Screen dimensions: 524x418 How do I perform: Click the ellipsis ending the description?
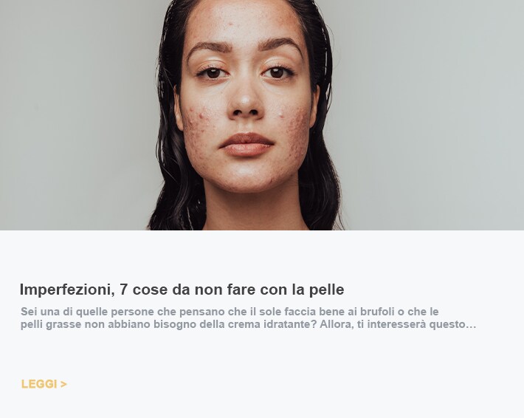pyautogui.click(x=471, y=325)
